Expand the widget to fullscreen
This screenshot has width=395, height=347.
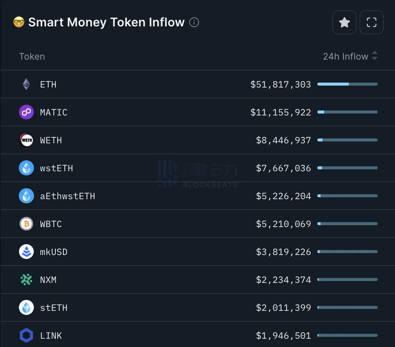372,23
